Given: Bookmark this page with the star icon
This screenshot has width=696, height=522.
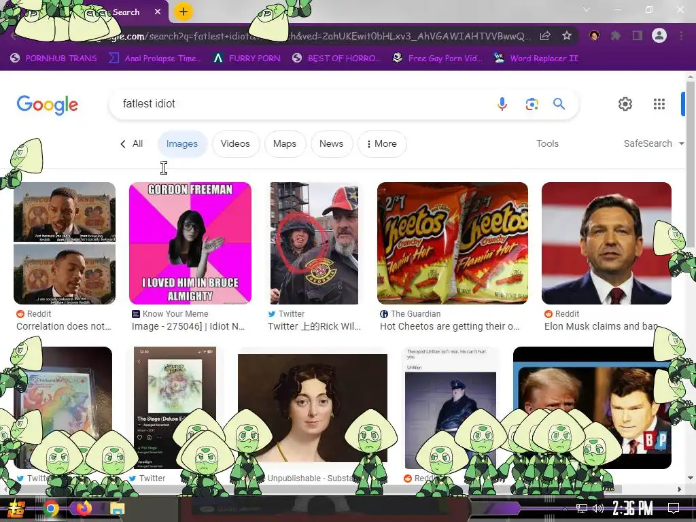Looking at the screenshot, I should [567, 35].
